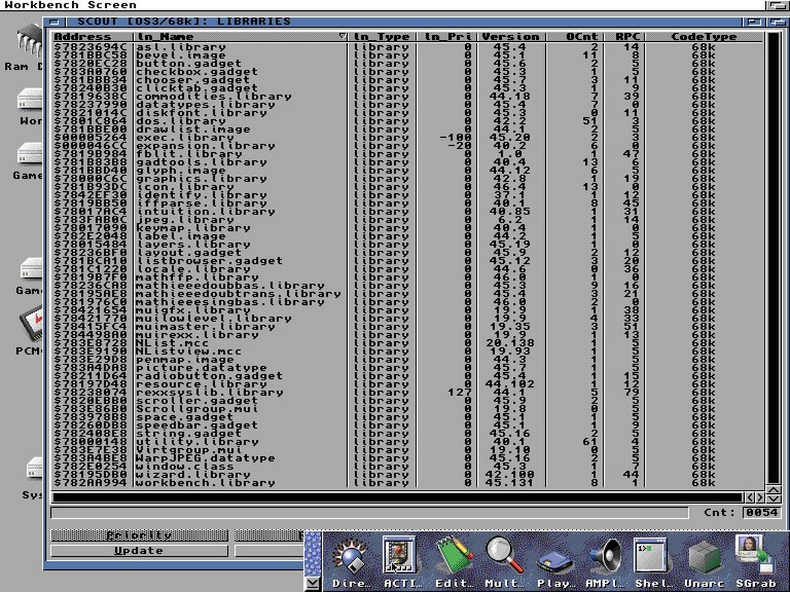Select the layers.library row
The height and width of the screenshot is (592, 790).
point(407,244)
